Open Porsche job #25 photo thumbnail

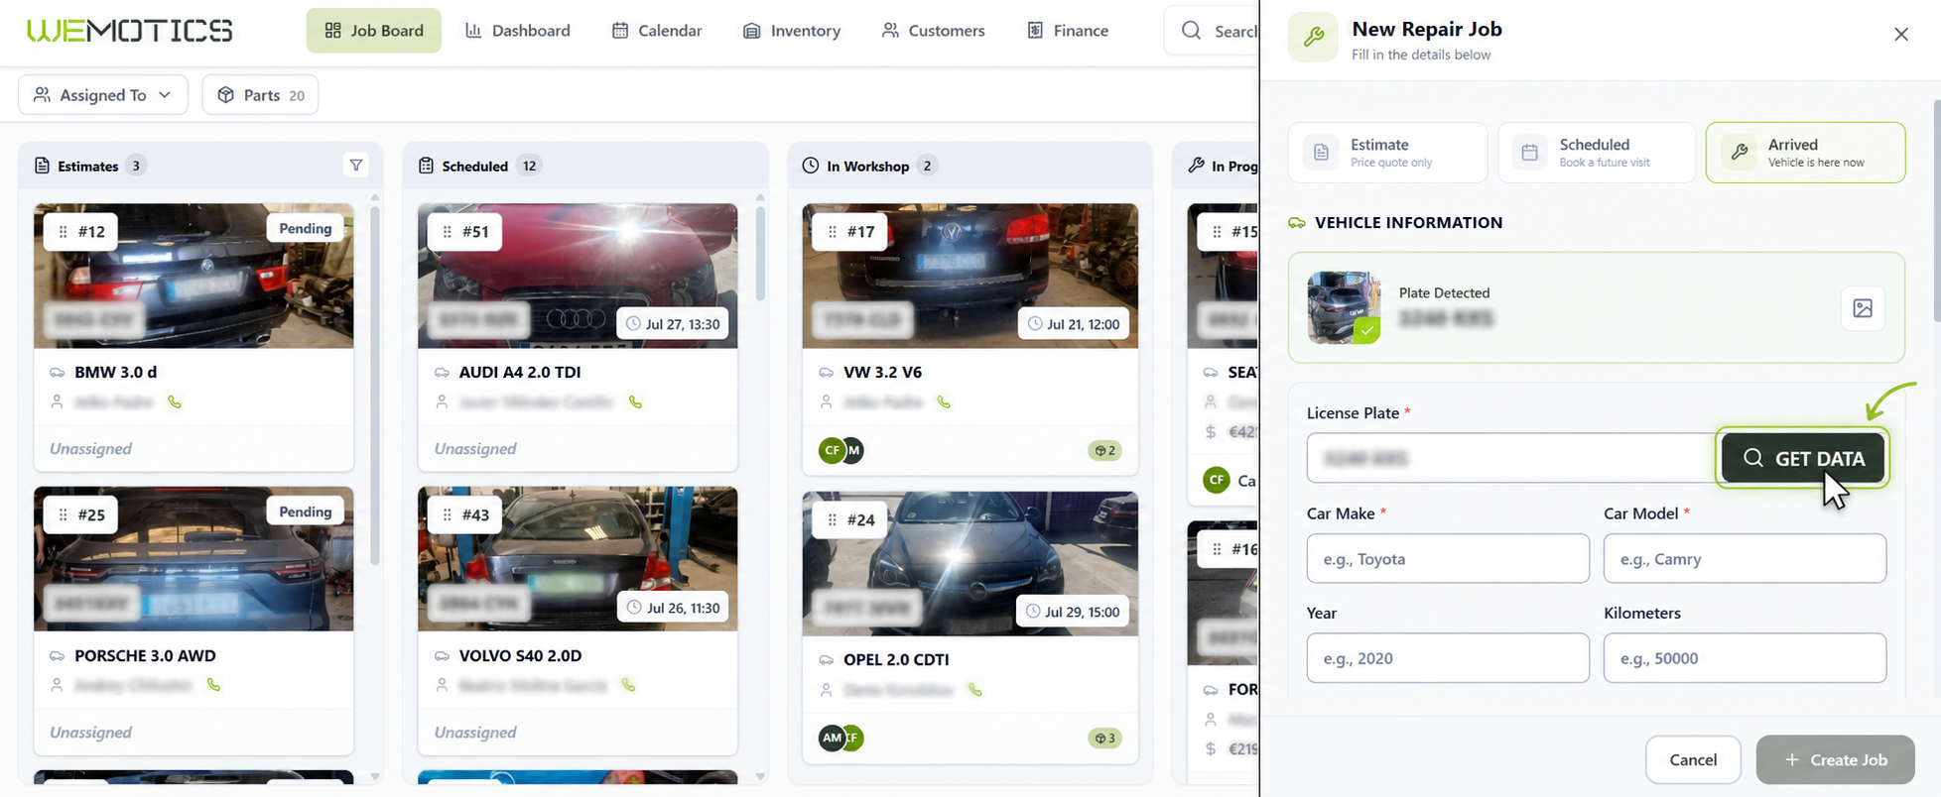[x=194, y=559]
